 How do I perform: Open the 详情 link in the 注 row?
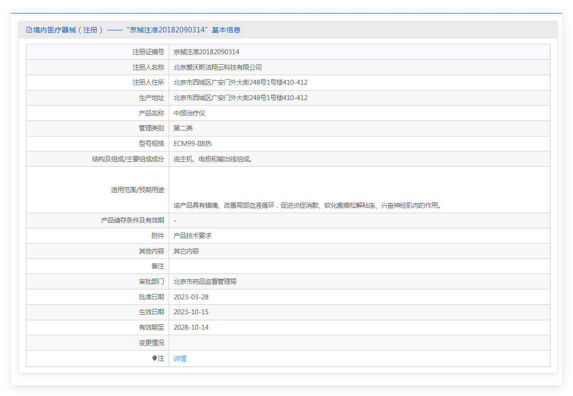pyautogui.click(x=180, y=359)
